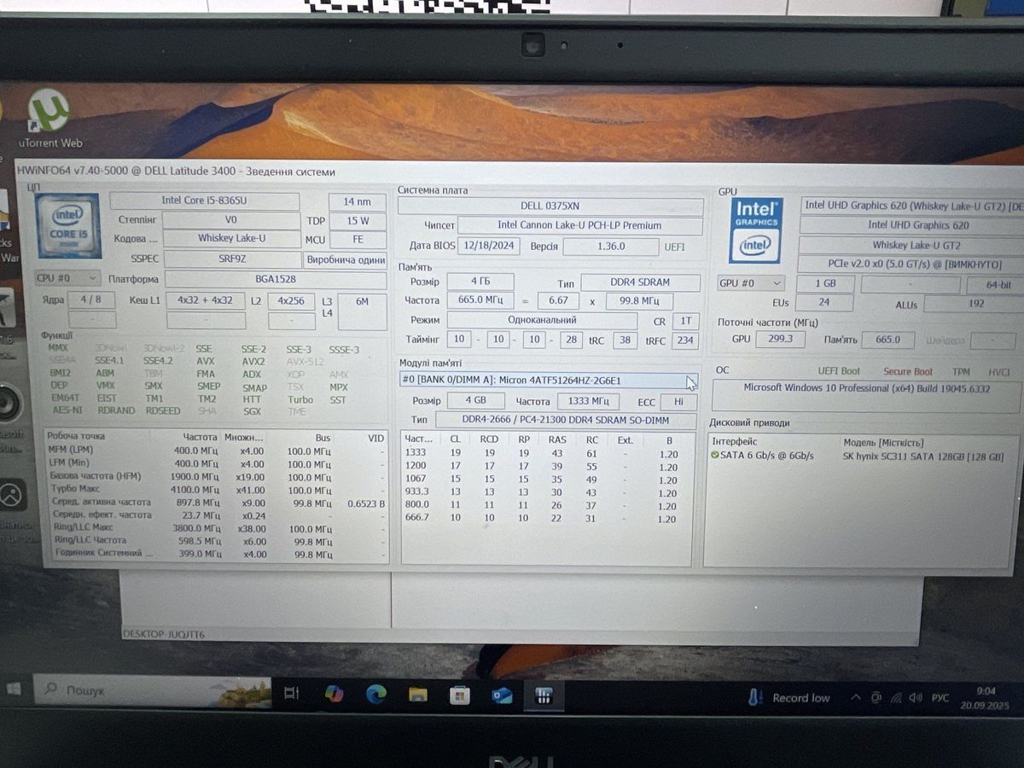Click the Intel Graphics logo
1024x768 pixels.
coord(756,231)
